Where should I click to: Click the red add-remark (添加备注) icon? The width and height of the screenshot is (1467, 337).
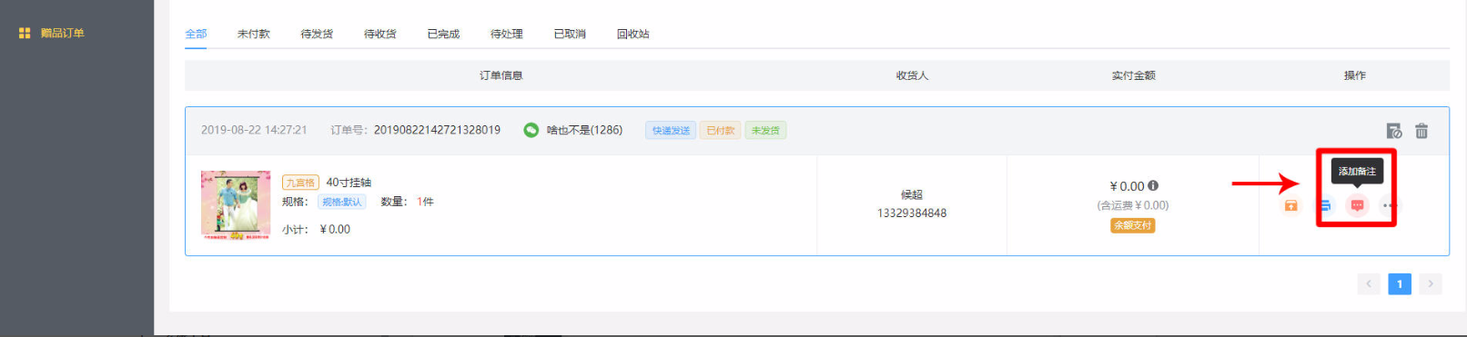(x=1357, y=205)
